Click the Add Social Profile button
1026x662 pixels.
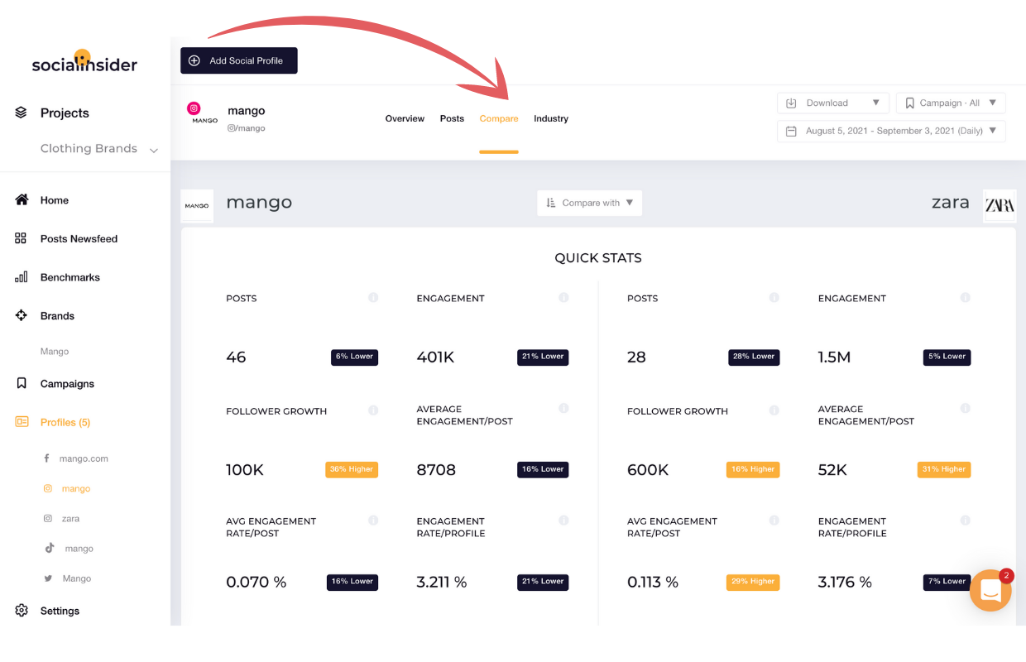tap(239, 60)
